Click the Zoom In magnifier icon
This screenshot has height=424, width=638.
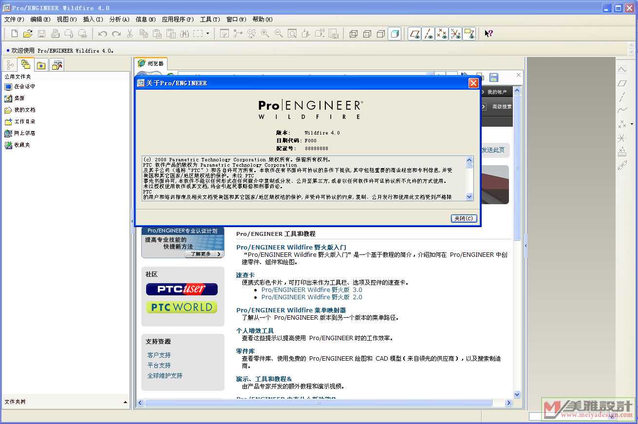[265, 34]
